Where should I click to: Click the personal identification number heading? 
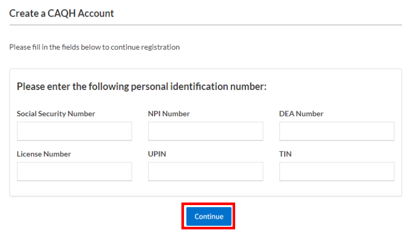[141, 86]
